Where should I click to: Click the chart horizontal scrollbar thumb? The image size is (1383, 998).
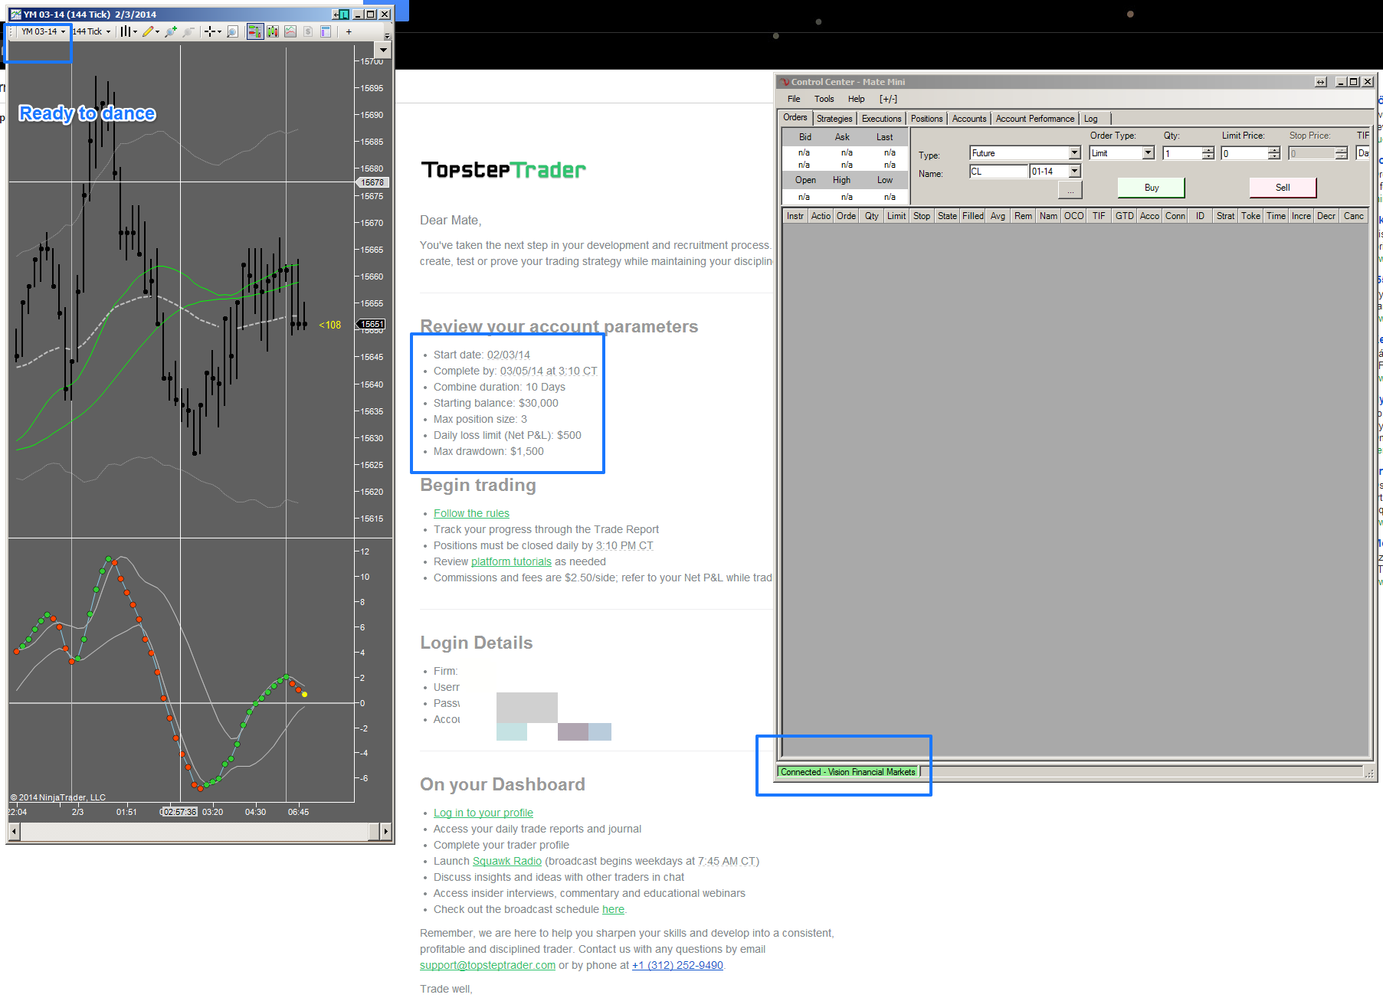point(374,831)
